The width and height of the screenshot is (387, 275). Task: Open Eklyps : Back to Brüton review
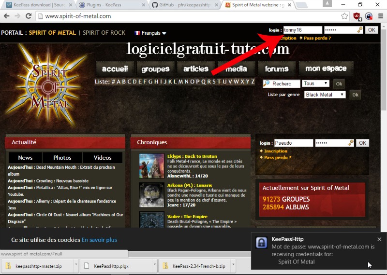(192, 156)
